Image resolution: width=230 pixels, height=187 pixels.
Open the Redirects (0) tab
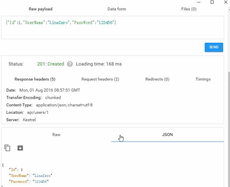pyautogui.click(x=157, y=79)
